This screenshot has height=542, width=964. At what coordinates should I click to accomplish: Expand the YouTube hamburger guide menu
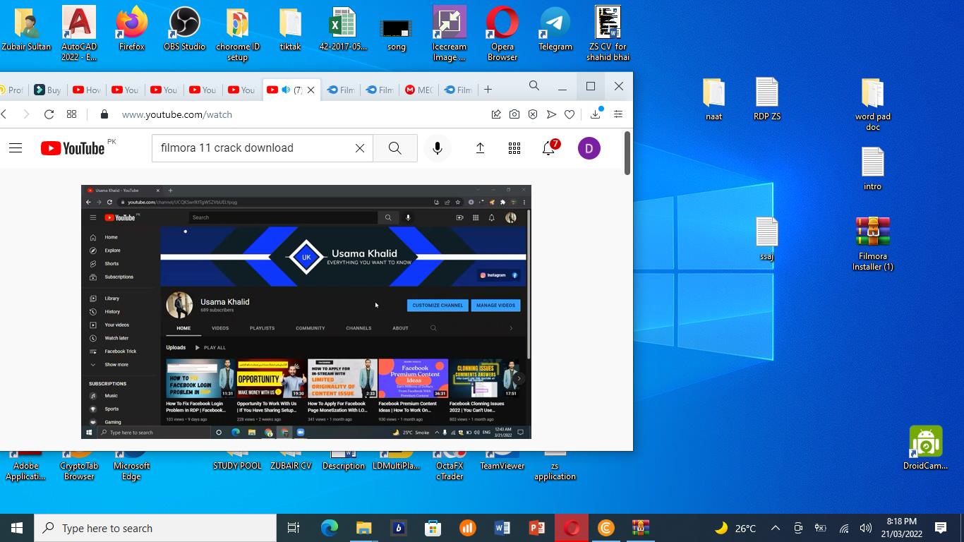click(16, 148)
